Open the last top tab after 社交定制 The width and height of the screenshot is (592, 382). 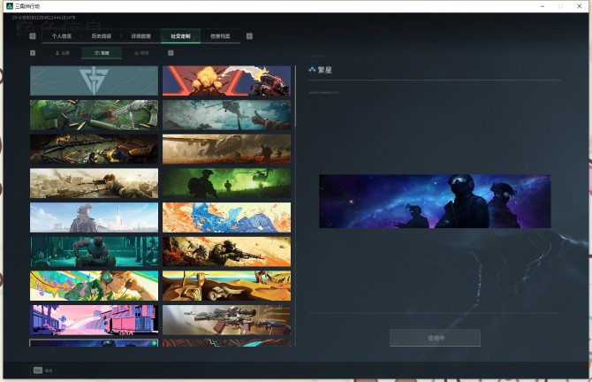[220, 36]
